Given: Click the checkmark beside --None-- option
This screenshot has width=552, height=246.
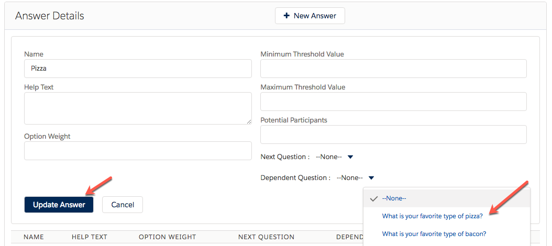Looking at the screenshot, I should (373, 198).
